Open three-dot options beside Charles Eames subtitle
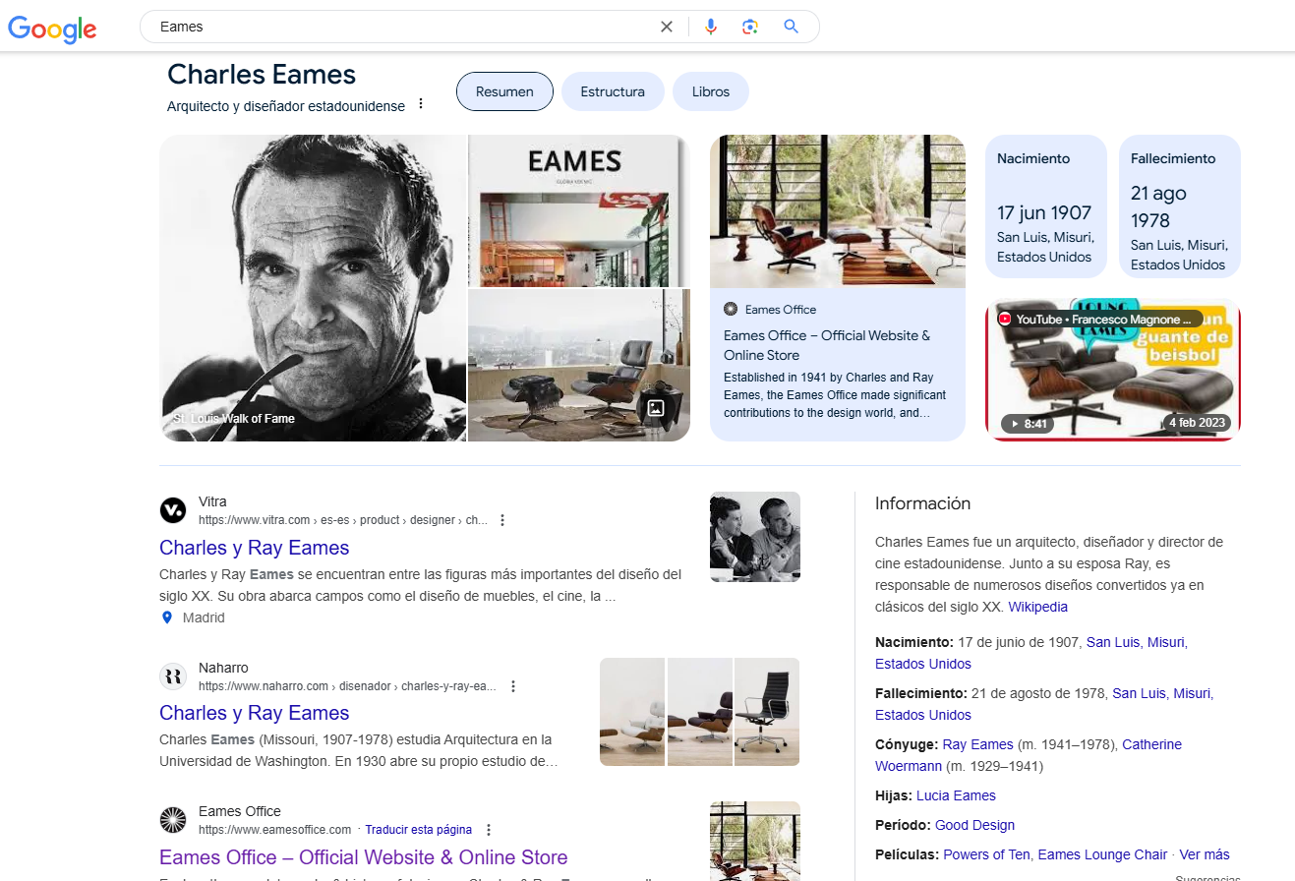This screenshot has height=881, width=1295. (x=421, y=104)
